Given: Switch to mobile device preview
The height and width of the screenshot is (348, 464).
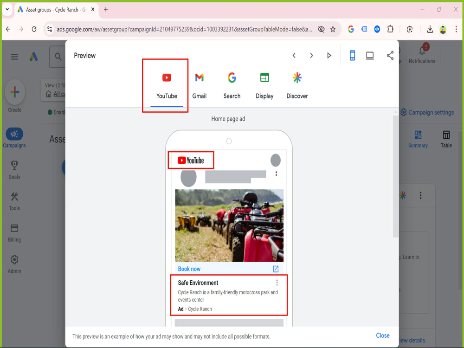Looking at the screenshot, I should point(352,55).
